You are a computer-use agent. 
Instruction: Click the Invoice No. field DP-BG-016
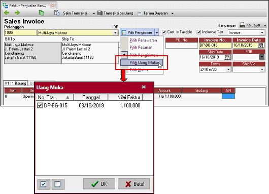(x=215, y=45)
